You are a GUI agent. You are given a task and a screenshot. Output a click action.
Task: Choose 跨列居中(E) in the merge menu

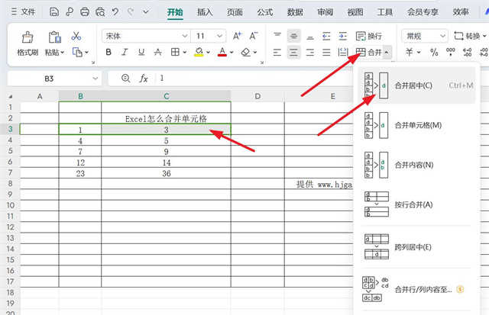tap(413, 247)
